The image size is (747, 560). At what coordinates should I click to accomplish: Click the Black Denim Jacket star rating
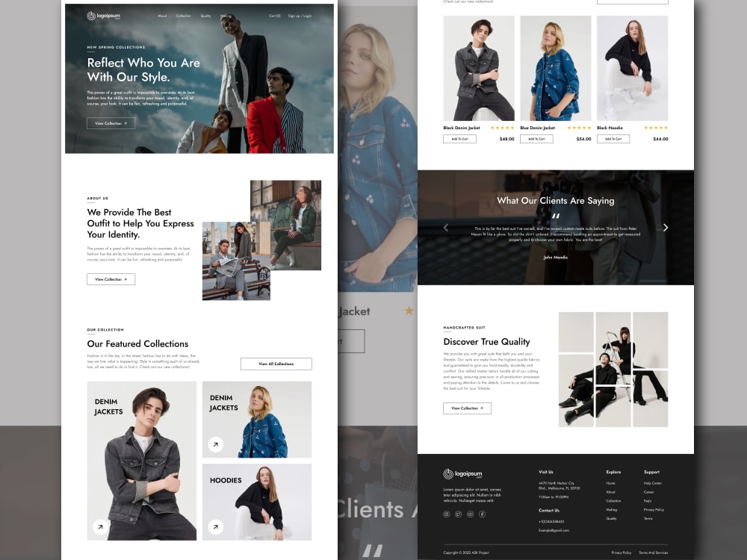coord(503,128)
